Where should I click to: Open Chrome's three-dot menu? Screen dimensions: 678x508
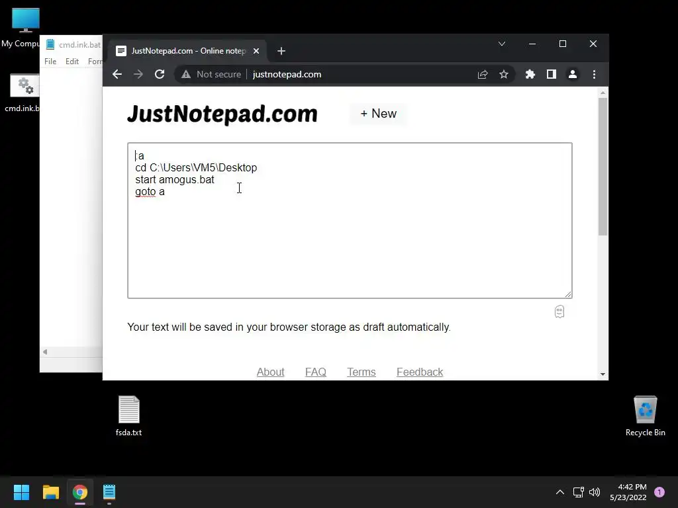(594, 74)
